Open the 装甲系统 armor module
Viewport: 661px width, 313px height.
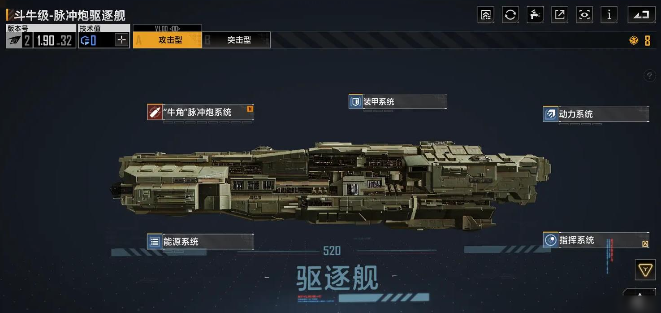(397, 102)
